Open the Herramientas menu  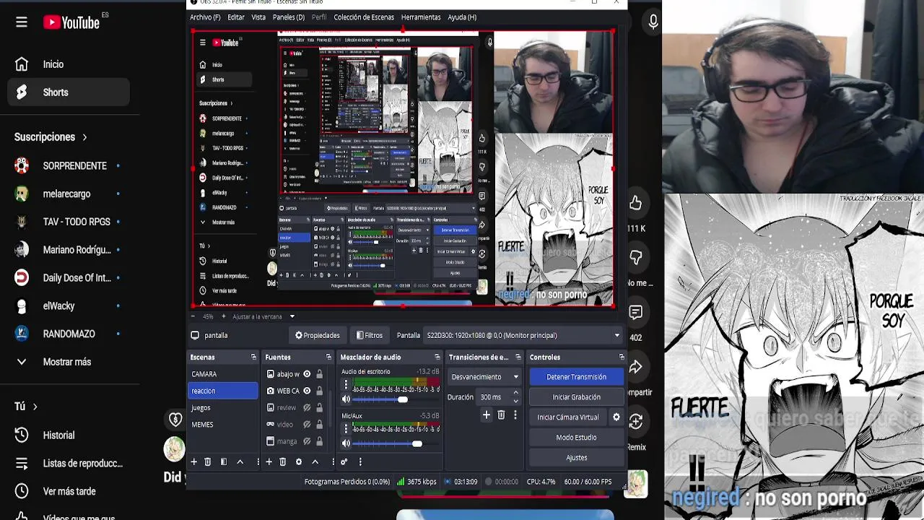tap(421, 17)
